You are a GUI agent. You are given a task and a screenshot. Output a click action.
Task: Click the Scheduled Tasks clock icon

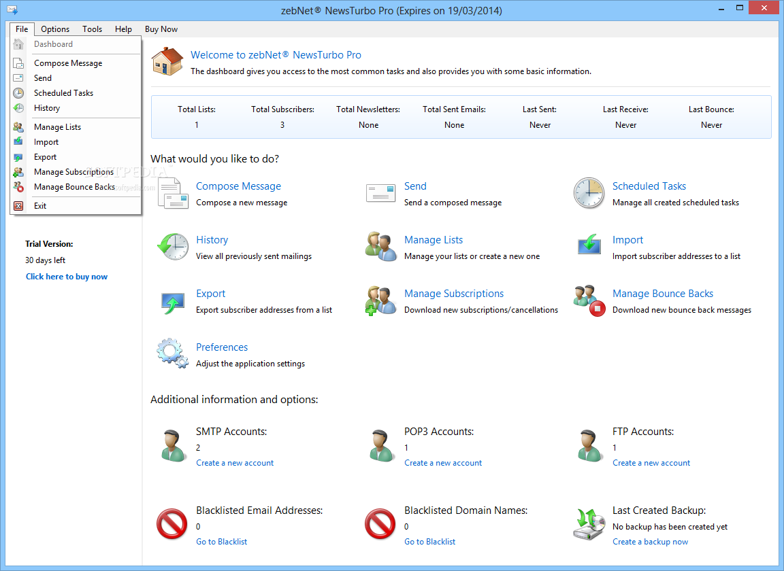[x=589, y=193]
